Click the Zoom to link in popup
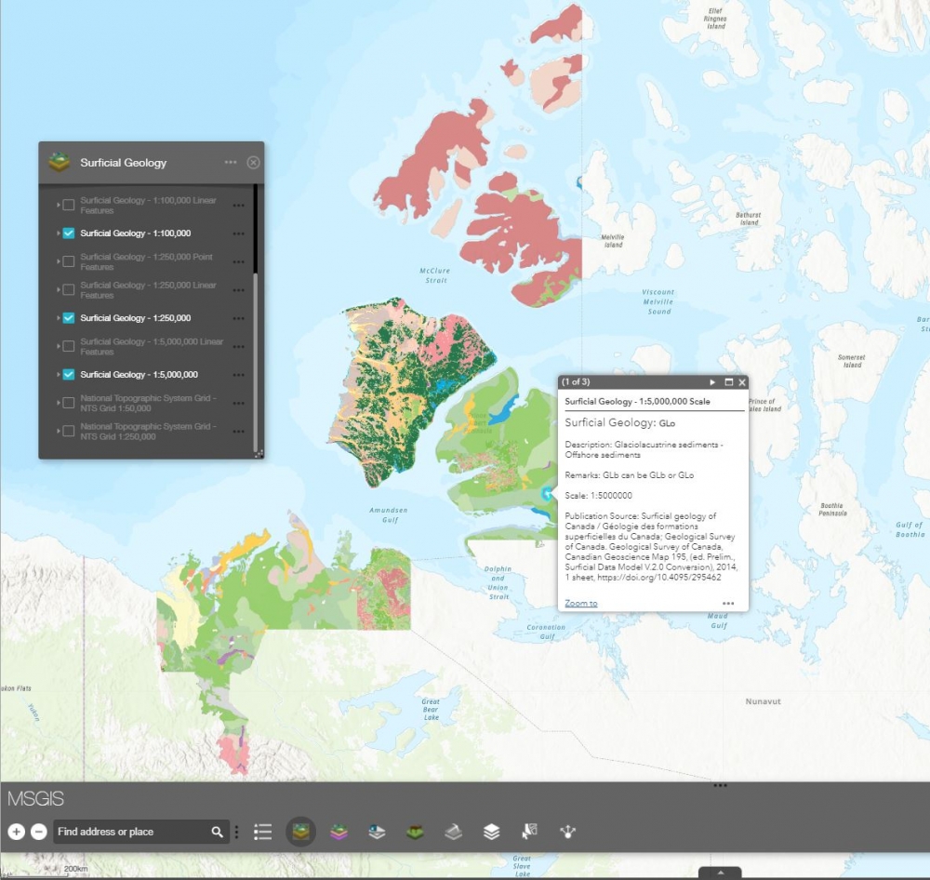Image resolution: width=930 pixels, height=880 pixels. point(581,604)
